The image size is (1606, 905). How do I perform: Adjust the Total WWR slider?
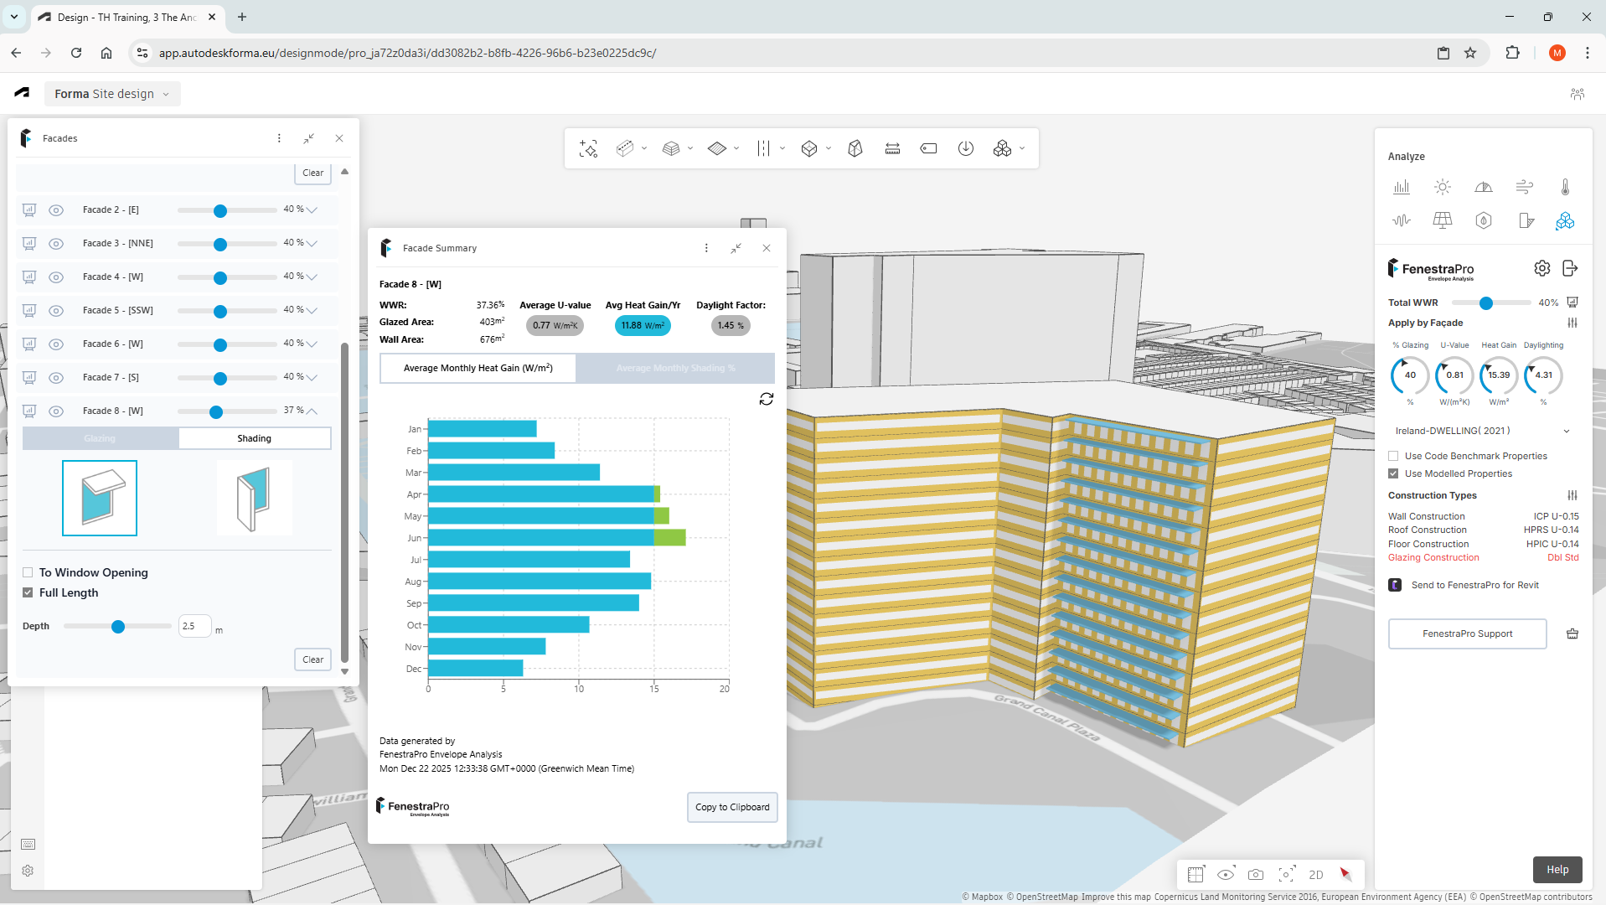pos(1491,303)
